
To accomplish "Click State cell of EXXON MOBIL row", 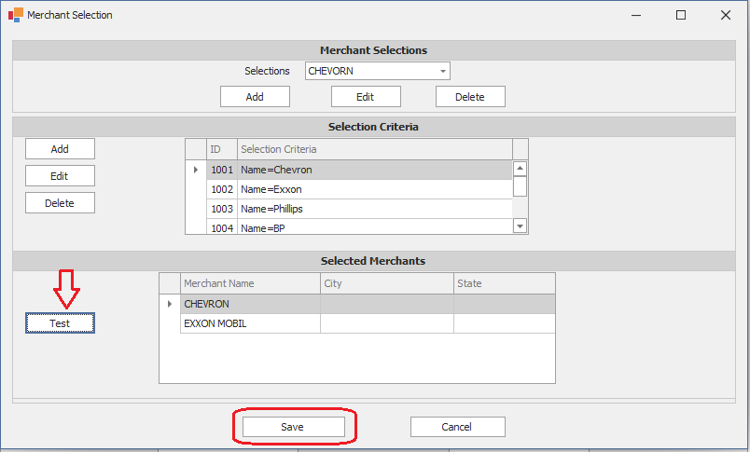I will tap(504, 323).
